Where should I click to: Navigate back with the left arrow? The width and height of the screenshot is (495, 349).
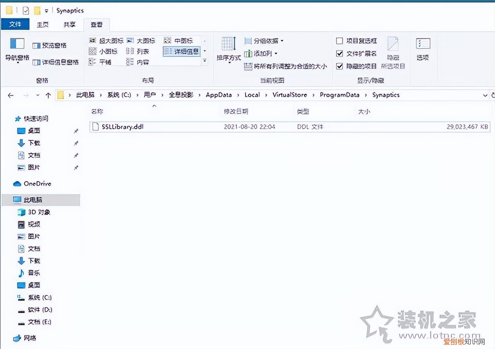click(x=10, y=95)
